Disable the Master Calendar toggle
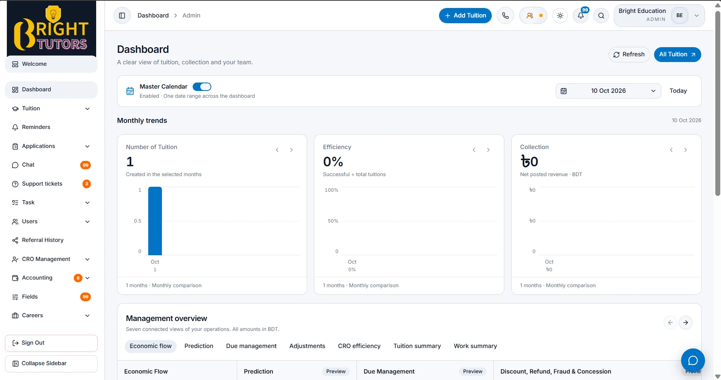Viewport: 721px width, 380px height. (x=202, y=87)
